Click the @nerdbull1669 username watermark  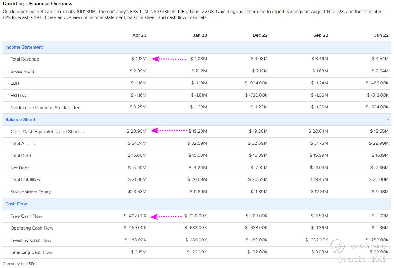(361, 259)
